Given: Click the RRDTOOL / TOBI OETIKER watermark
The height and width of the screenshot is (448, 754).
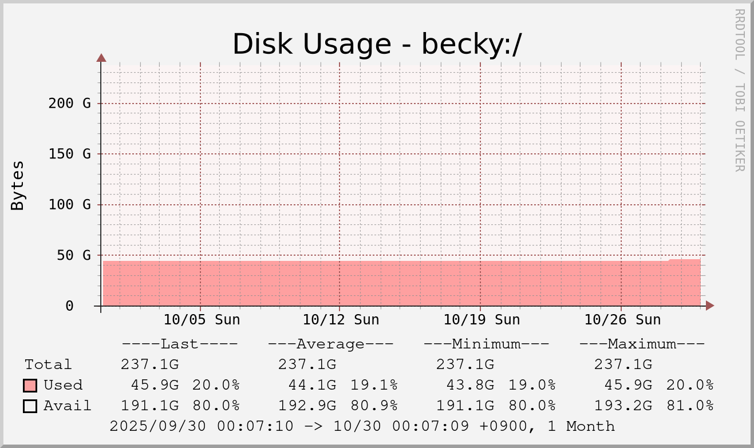Looking at the screenshot, I should [739, 90].
